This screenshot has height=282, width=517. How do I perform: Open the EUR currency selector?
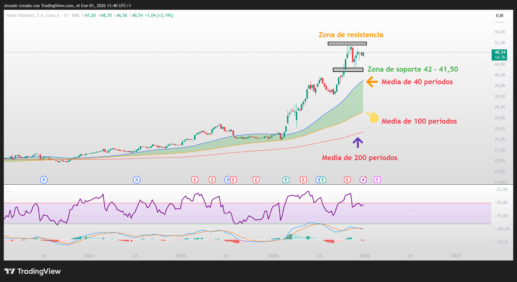coord(500,16)
